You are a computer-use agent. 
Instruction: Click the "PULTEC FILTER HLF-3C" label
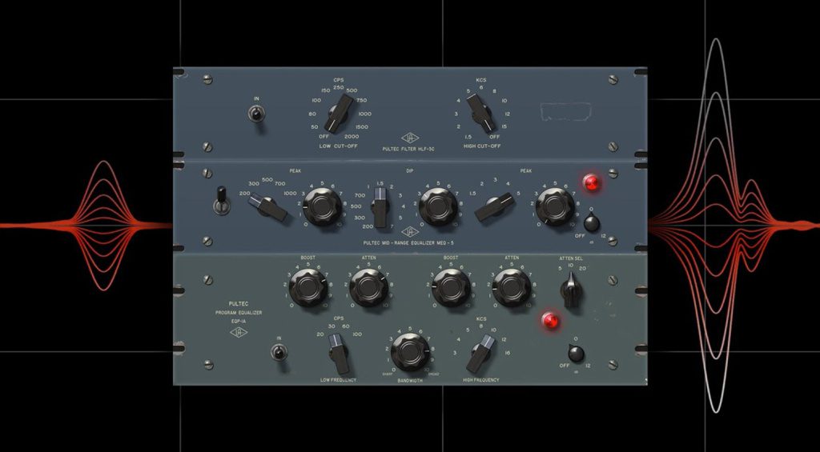coord(408,149)
